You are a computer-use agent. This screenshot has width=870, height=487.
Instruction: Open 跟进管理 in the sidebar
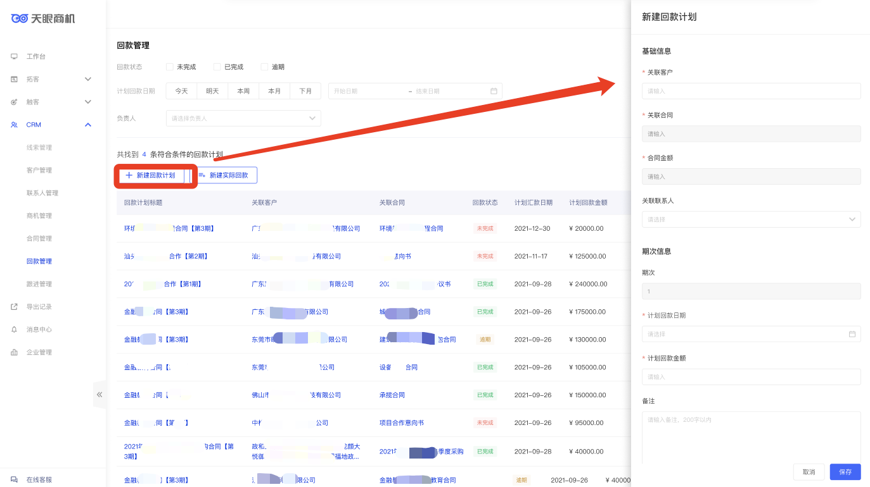pos(39,284)
